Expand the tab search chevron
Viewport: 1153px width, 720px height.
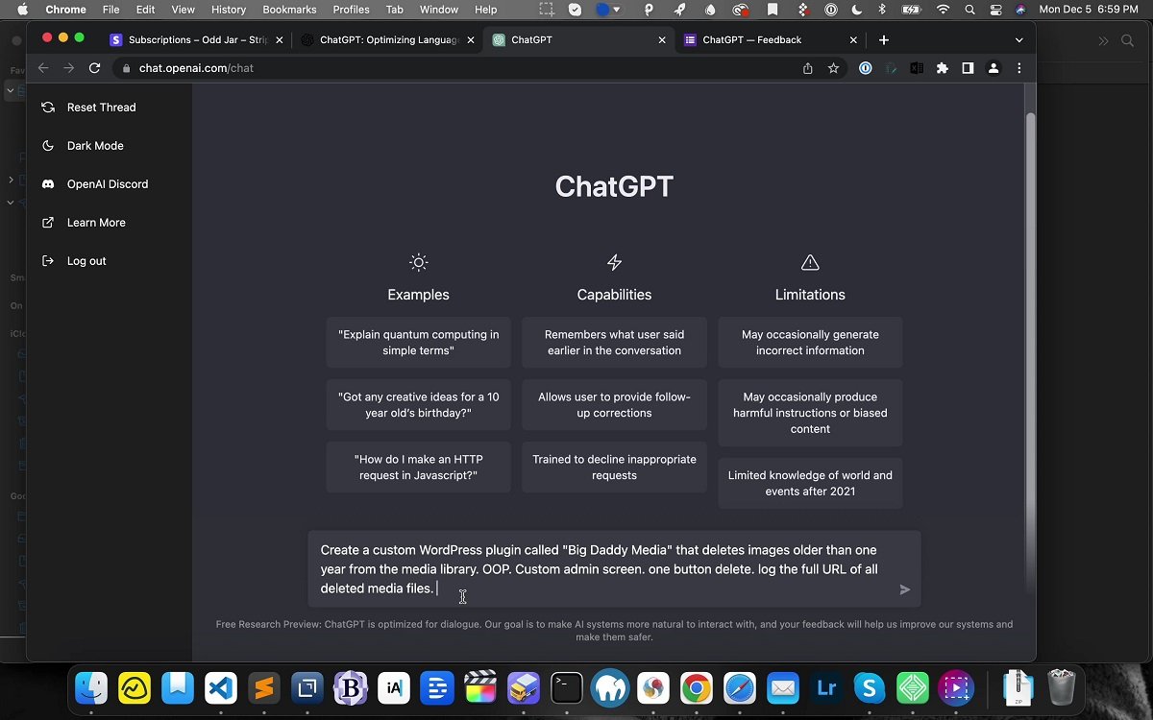pos(1018,40)
